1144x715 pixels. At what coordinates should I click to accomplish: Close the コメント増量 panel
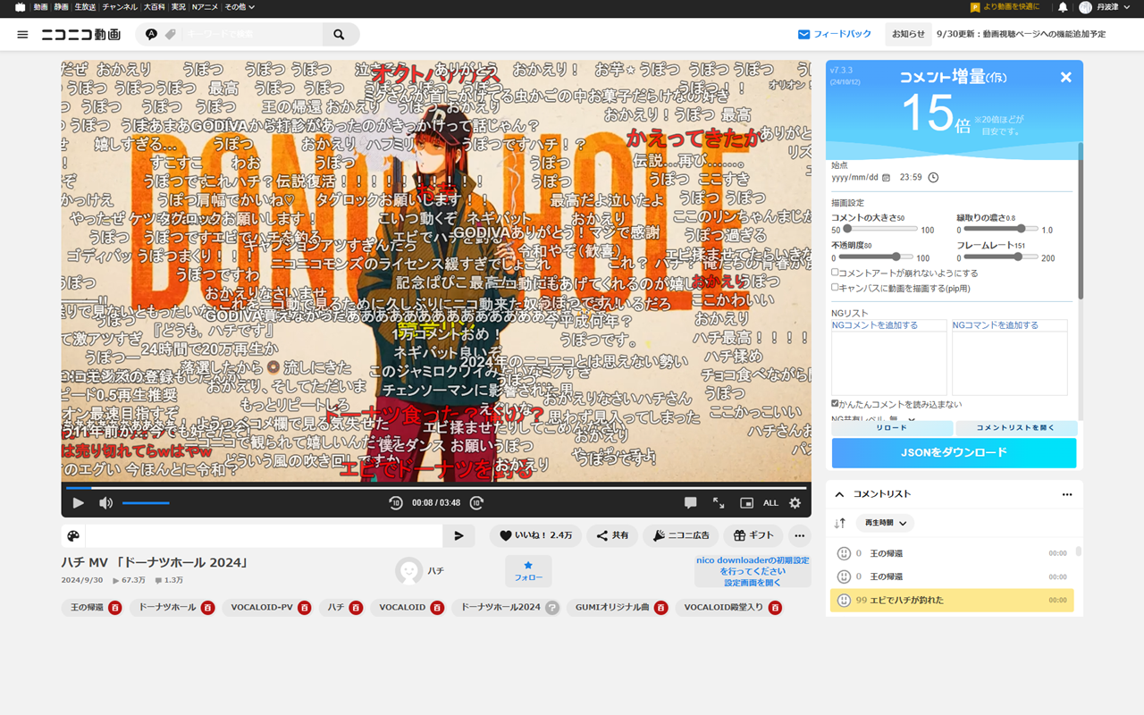(1065, 78)
